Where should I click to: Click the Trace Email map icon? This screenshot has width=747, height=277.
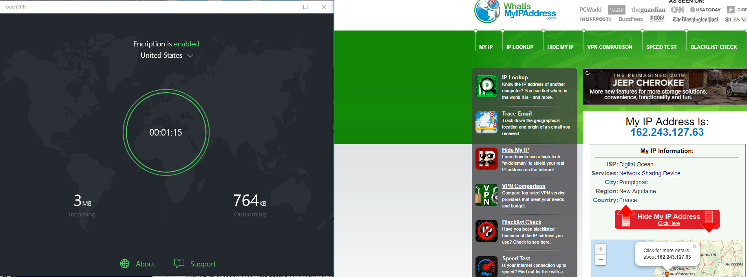[486, 122]
